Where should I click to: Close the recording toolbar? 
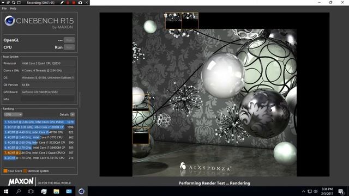pyautogui.click(x=87, y=3)
